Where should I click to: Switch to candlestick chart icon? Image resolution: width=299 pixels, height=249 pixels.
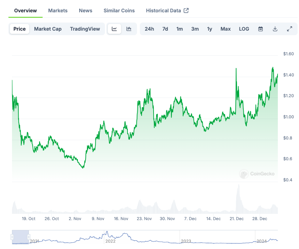pyautogui.click(x=129, y=29)
